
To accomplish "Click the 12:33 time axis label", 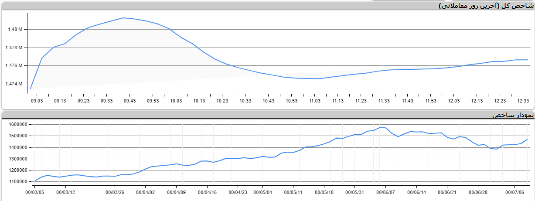I will tap(523, 101).
